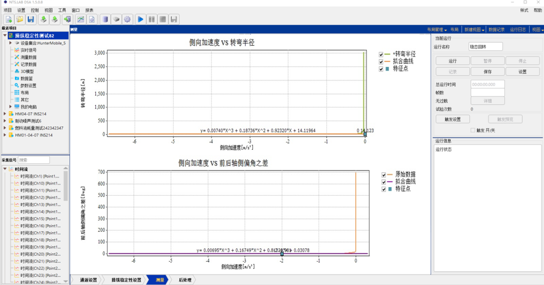Expand the 我的电脑 tree node
This screenshot has width=544, height=285.
11,107
